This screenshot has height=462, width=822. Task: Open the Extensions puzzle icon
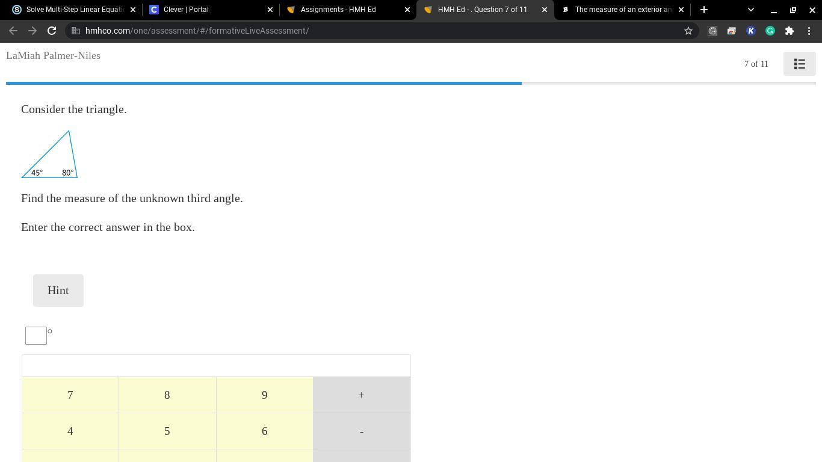tap(790, 31)
